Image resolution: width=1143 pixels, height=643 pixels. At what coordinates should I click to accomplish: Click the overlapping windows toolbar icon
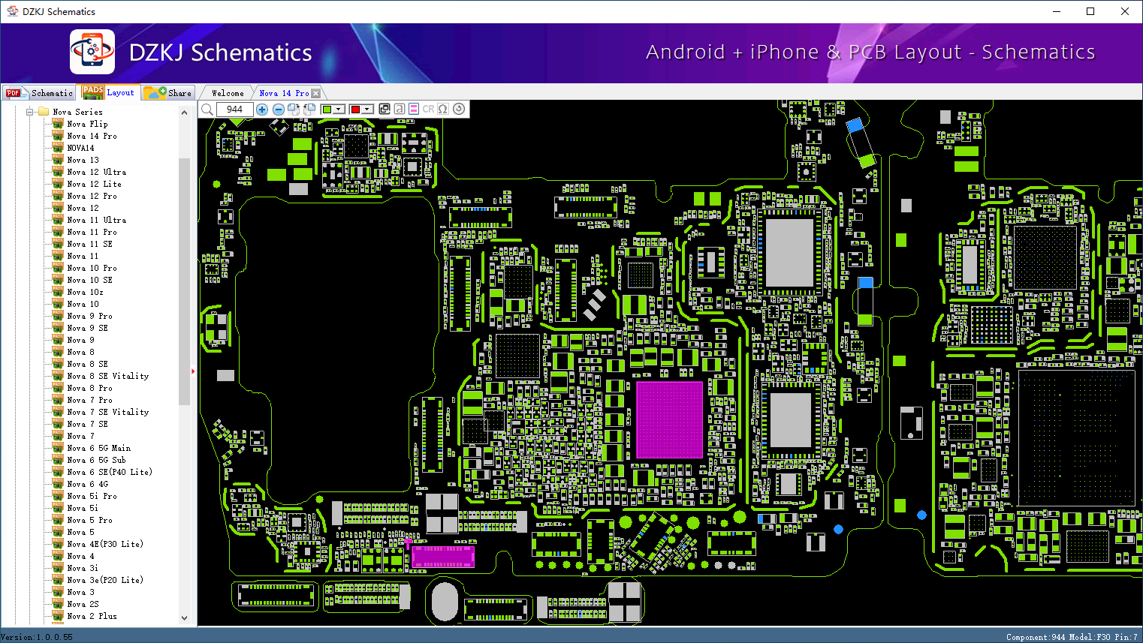tap(385, 110)
